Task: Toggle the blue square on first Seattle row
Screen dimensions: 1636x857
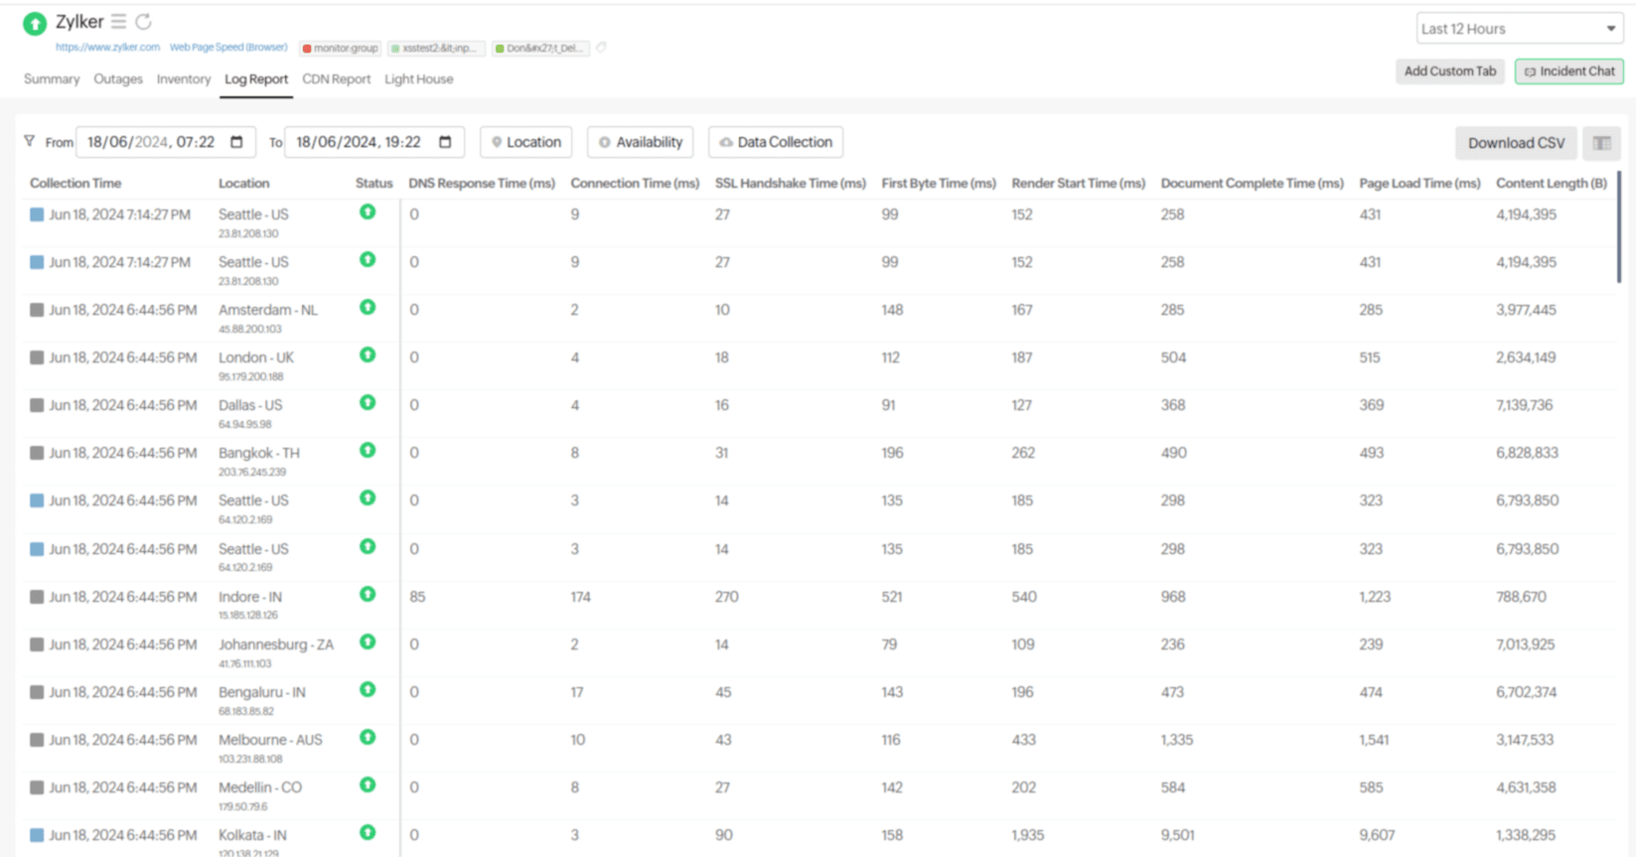Action: coord(37,214)
